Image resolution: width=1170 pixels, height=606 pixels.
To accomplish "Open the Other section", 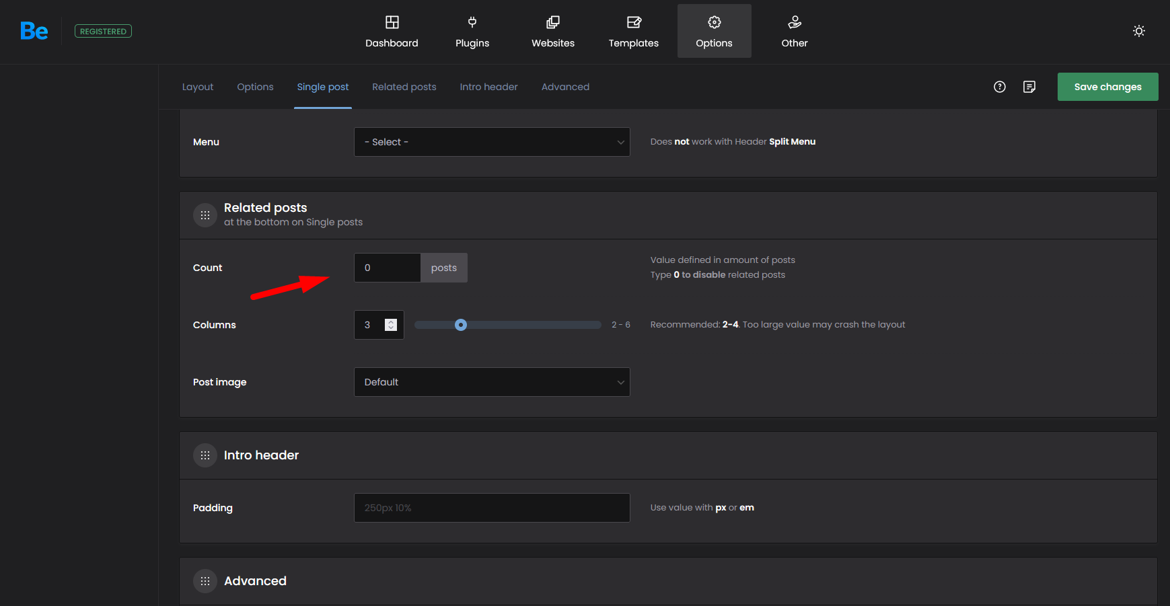I will (x=795, y=32).
